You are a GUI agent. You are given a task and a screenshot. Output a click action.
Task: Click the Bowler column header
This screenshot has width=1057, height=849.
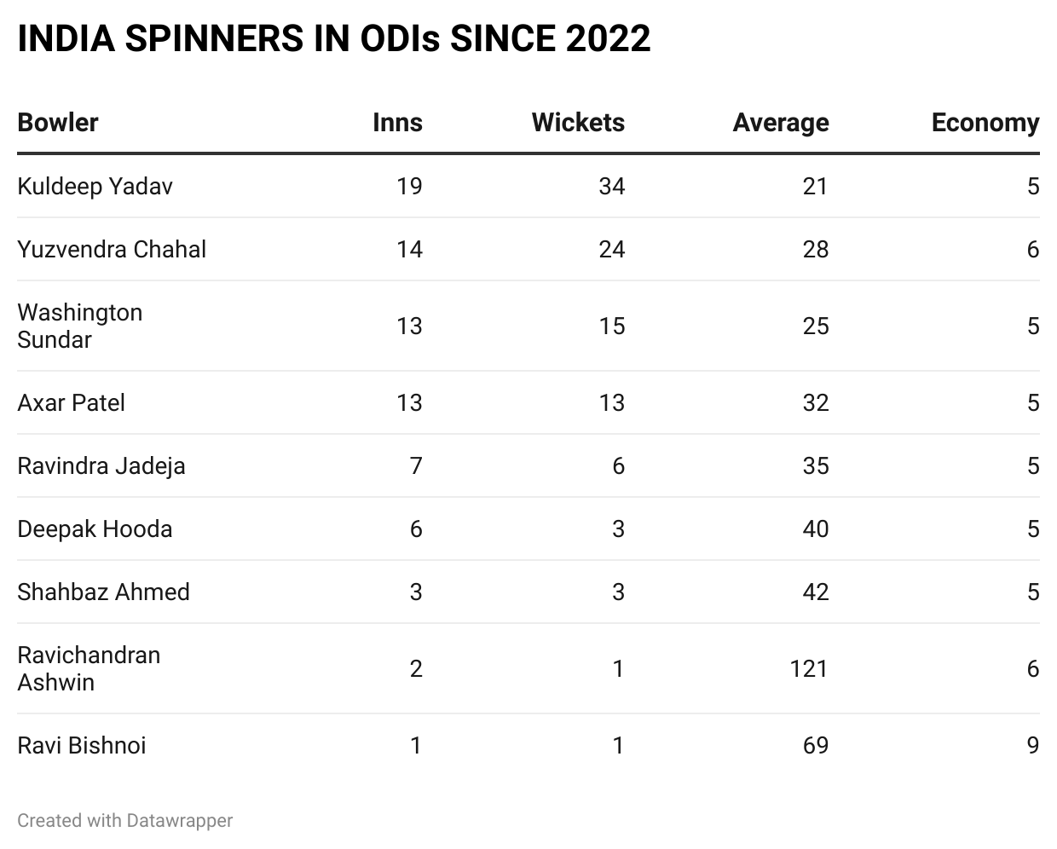point(58,123)
